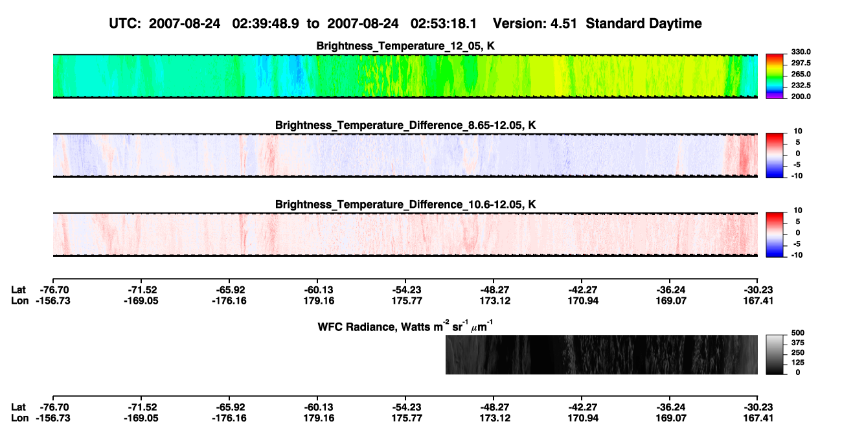Click the 200.0 colorbar label

(x=801, y=97)
